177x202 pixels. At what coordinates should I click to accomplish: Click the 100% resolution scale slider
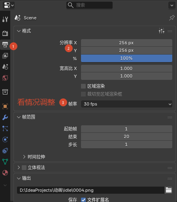(x=126, y=58)
